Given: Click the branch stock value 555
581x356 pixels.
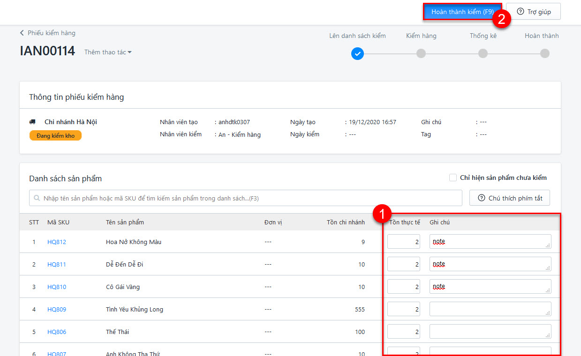Looking at the screenshot, I should coord(360,310).
